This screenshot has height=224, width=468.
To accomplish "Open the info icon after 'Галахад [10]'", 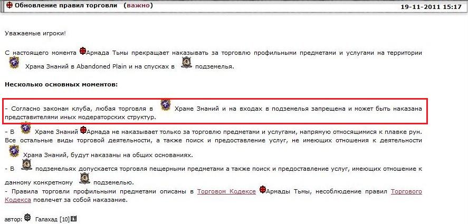I will click(74, 219).
